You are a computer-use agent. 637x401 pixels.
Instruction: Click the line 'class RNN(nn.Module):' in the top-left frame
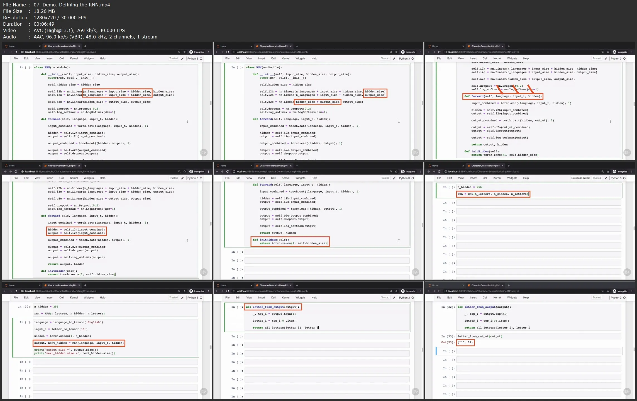[x=52, y=67]
